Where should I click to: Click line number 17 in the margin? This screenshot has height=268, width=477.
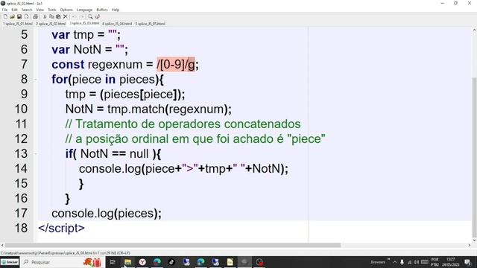pos(21,214)
